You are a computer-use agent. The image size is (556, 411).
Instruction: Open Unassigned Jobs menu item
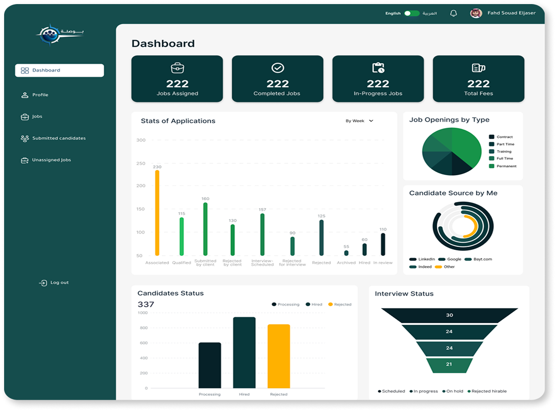51,160
